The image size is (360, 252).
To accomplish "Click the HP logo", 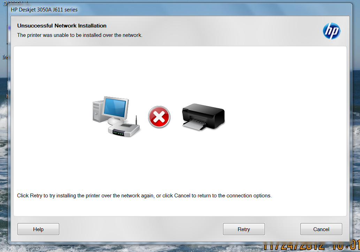I will pyautogui.click(x=331, y=31).
